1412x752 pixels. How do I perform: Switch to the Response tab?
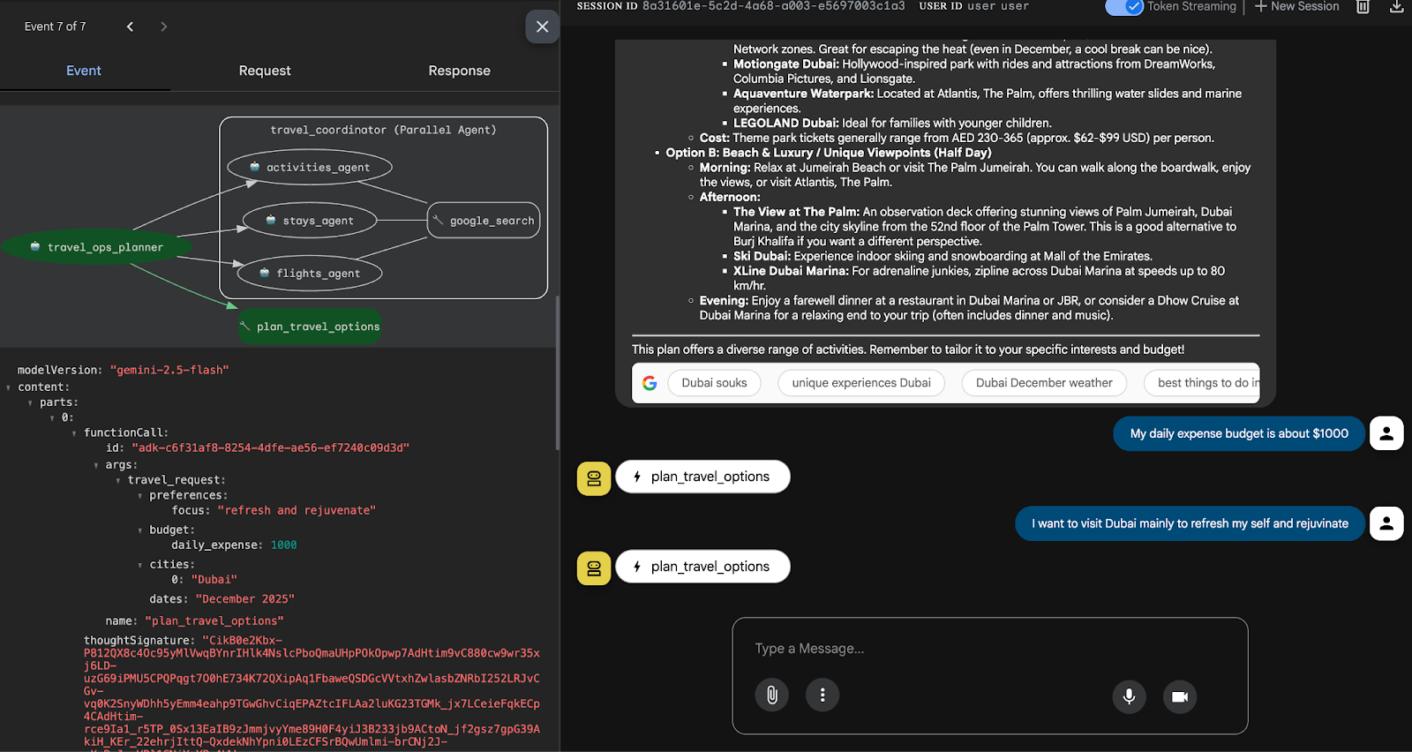(x=459, y=71)
